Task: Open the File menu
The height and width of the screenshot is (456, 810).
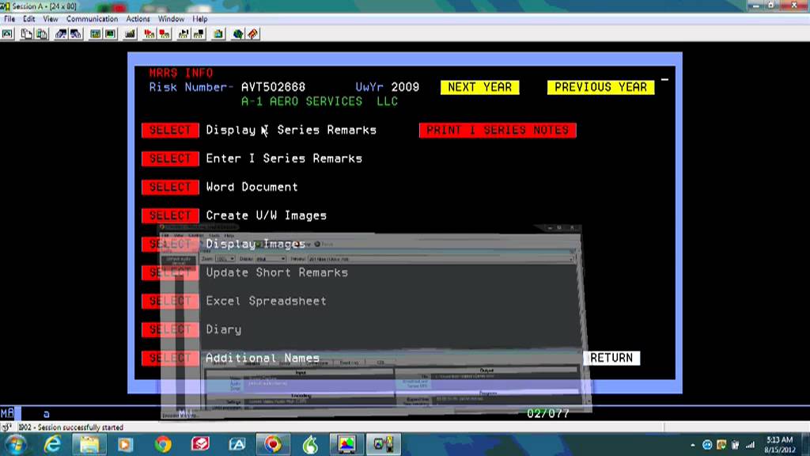Action: click(x=9, y=19)
